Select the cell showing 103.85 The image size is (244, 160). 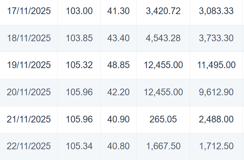(79, 38)
